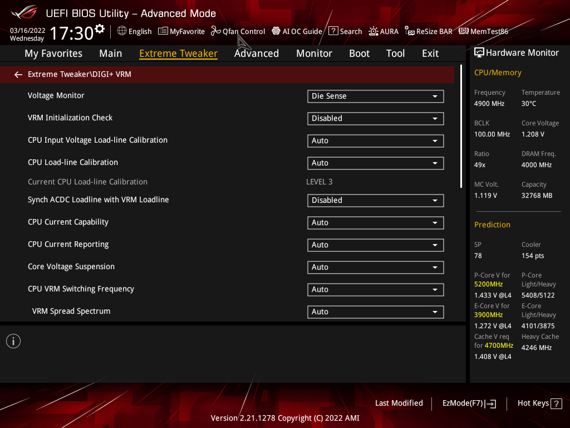Screen dimensions: 570x428
Task: Click the CPU/Memory heading
Action: tap(498, 72)
